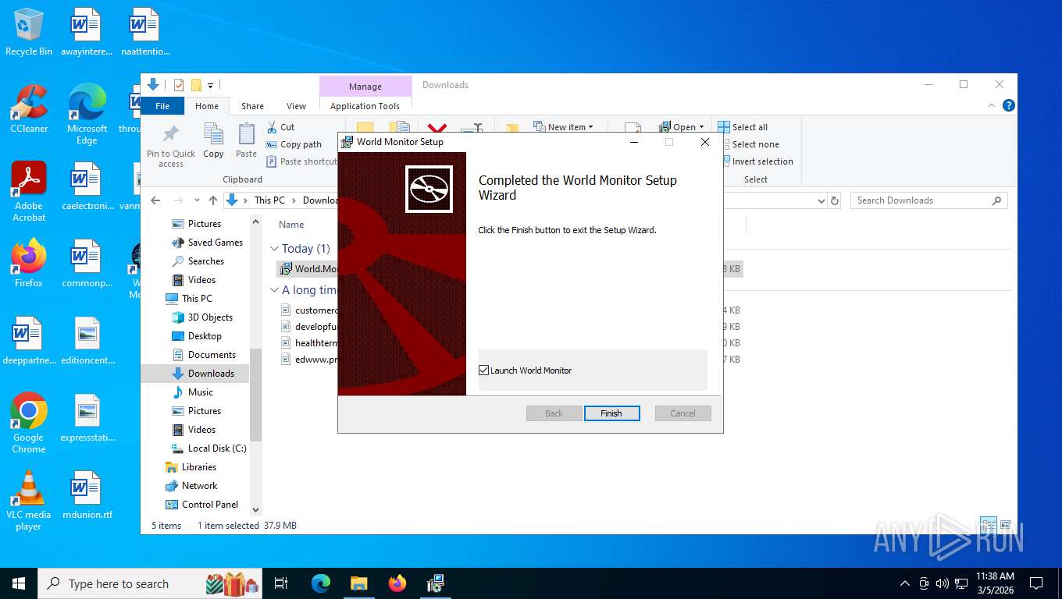1062x599 pixels.
Task: Click Pin to Quick access icon
Action: pyautogui.click(x=171, y=145)
